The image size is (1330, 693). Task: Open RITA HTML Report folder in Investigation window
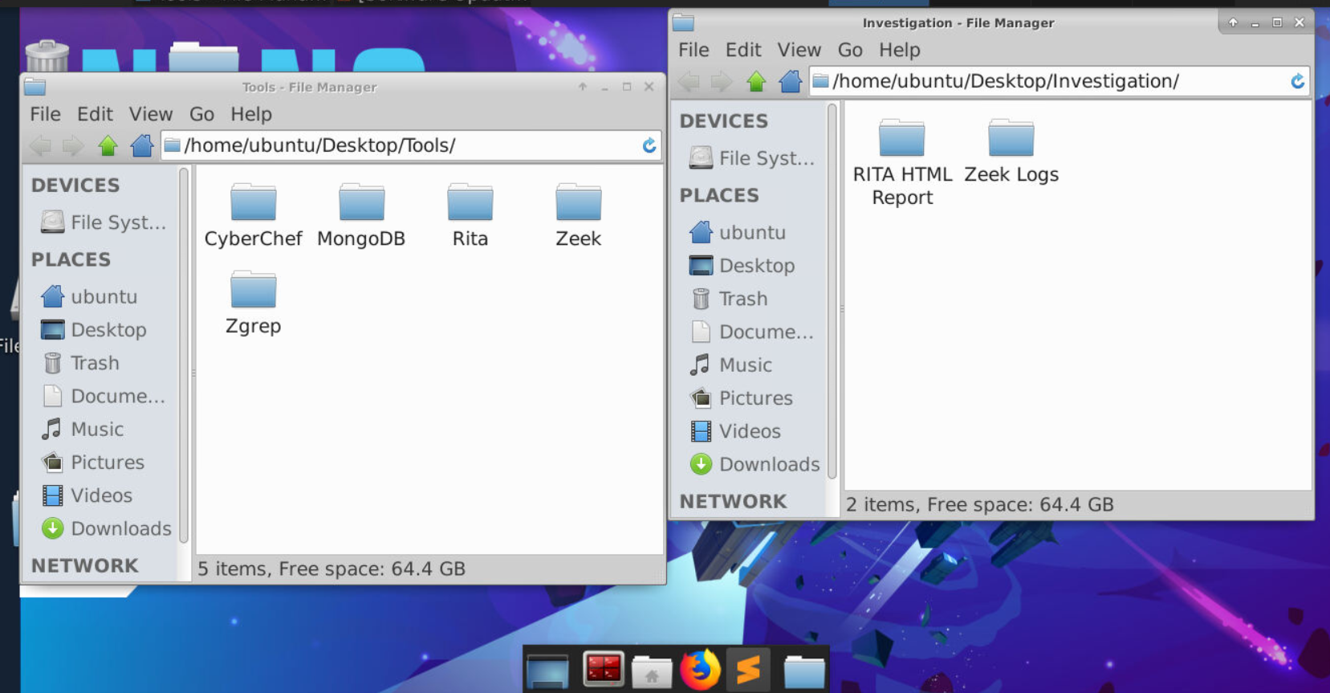pos(902,162)
